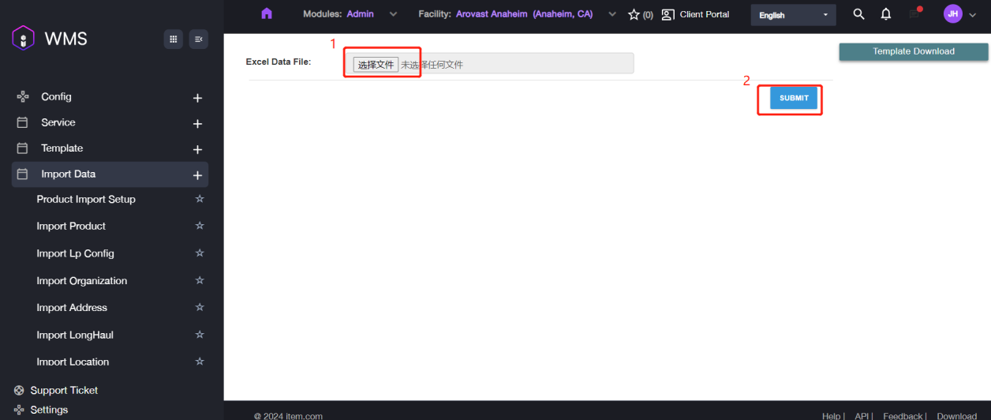Click the Template Download button
Screen dimensions: 991x420
coord(913,51)
